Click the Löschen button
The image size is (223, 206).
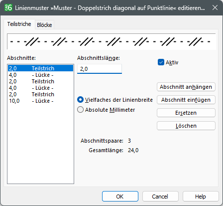(186, 126)
